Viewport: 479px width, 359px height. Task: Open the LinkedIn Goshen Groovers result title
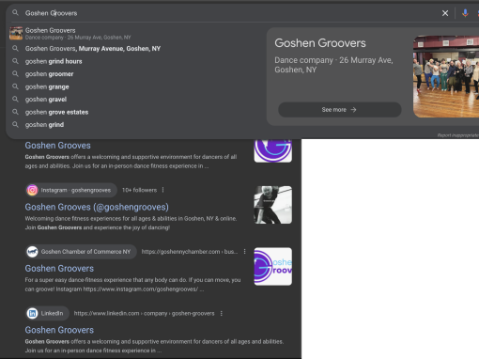point(59,330)
